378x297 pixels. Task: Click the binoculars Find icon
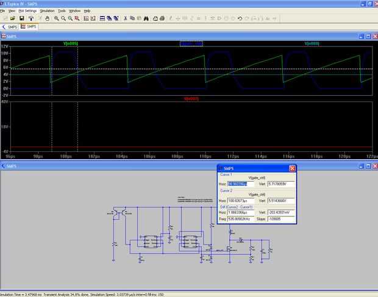coord(146,18)
